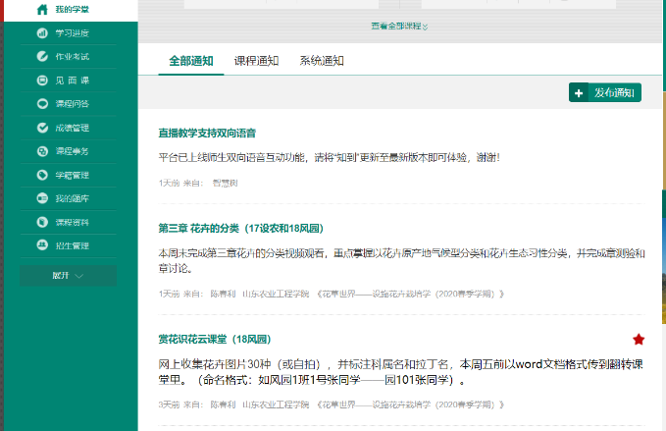Open 学习进度 via its chart icon
Image resolution: width=666 pixels, height=431 pixels.
(x=42, y=33)
